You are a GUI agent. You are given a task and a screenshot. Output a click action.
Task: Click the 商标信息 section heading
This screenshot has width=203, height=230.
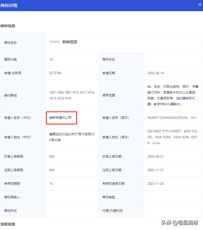[8, 26]
